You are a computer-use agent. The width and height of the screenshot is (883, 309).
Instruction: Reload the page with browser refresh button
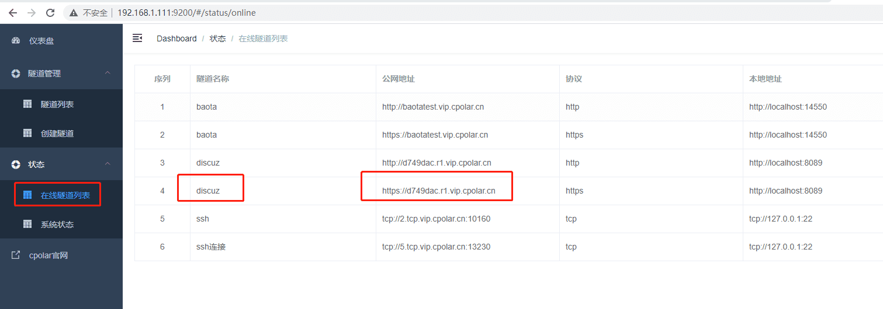(x=50, y=12)
